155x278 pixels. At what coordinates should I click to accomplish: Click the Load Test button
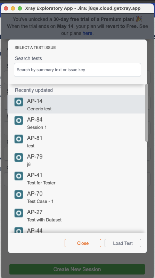coord(123,243)
